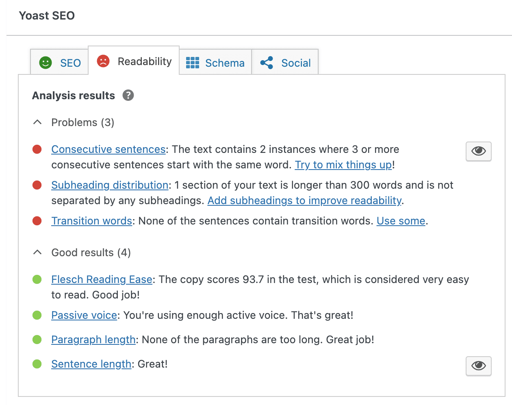The image size is (512, 405).
Task: Collapse the Problems section
Action: pyautogui.click(x=37, y=122)
